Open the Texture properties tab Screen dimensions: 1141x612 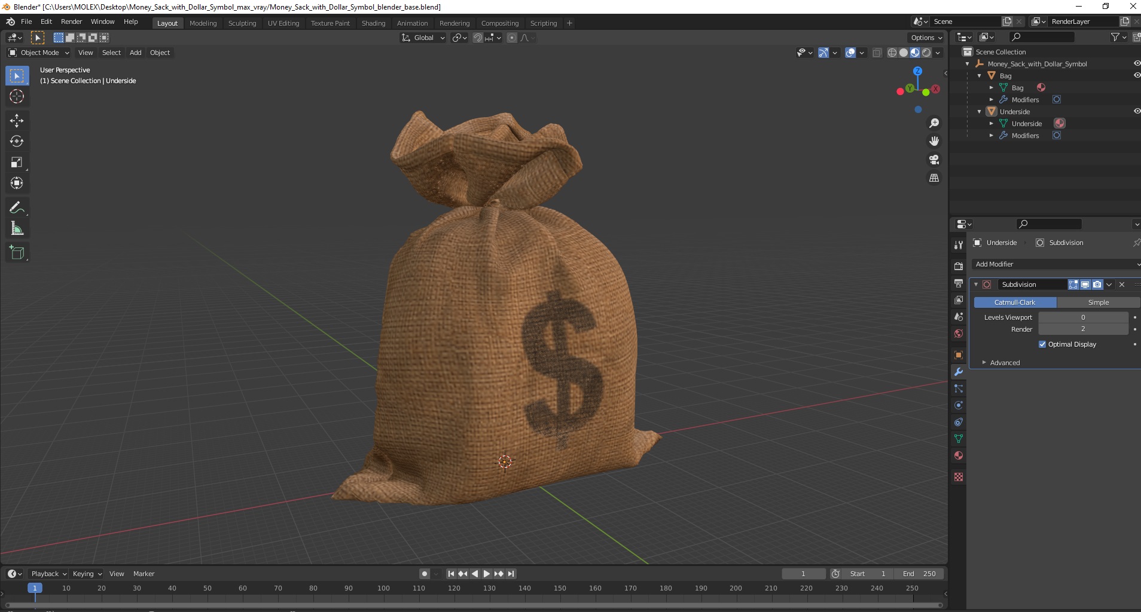pos(959,477)
